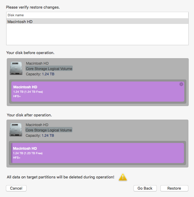The width and height of the screenshot is (194, 197).
Task: Click the dark used-space strip on the after partition
Action: tap(12, 153)
